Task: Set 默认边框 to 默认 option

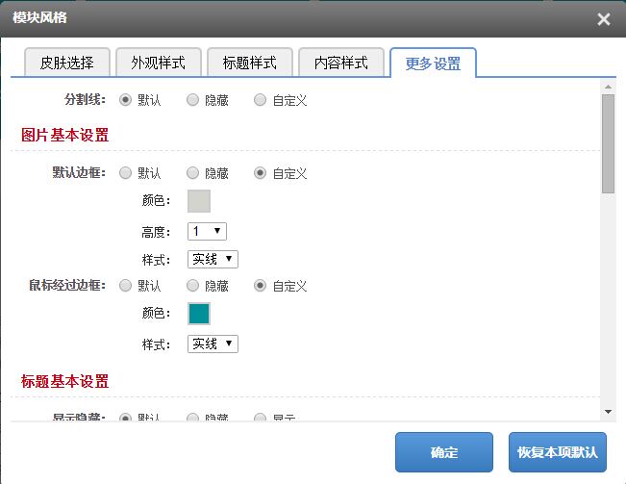Action: (126, 173)
